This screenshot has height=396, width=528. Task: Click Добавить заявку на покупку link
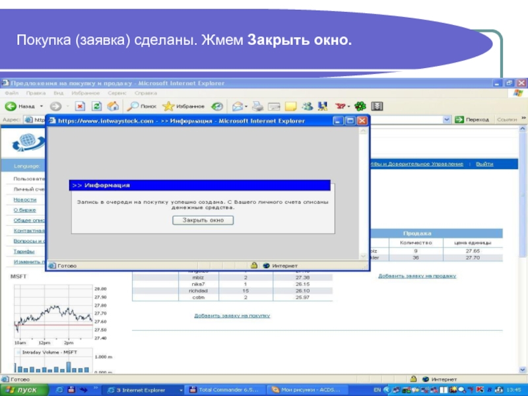point(232,316)
